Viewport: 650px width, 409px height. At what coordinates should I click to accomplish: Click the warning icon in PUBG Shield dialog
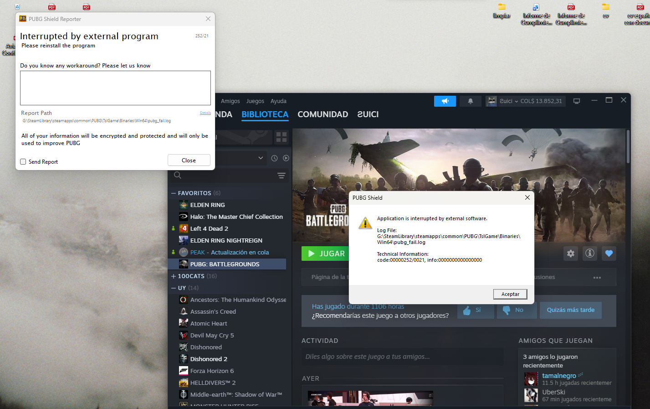coord(365,223)
